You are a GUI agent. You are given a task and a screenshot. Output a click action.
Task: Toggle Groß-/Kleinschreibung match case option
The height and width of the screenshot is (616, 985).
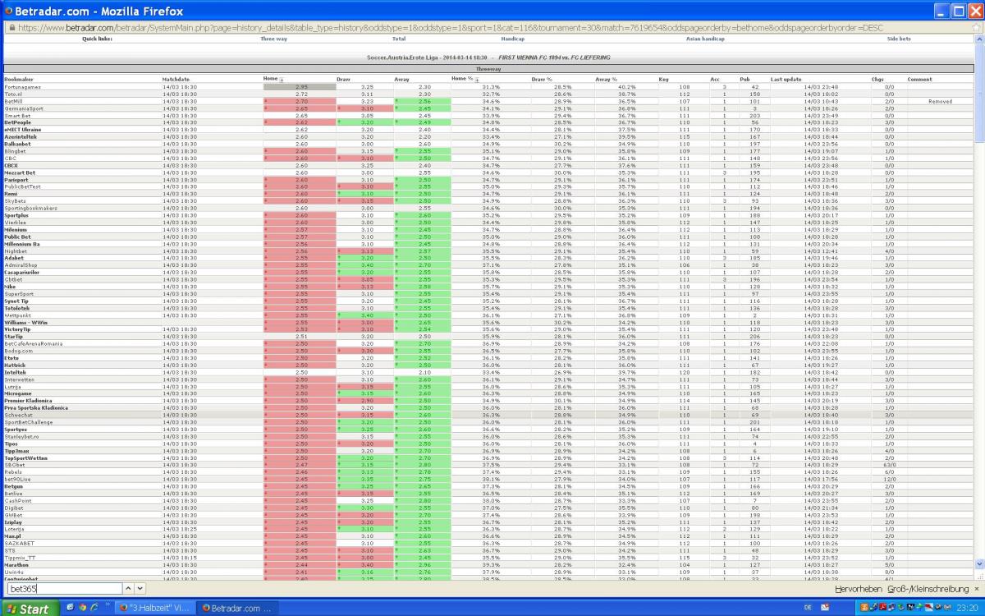(x=928, y=589)
